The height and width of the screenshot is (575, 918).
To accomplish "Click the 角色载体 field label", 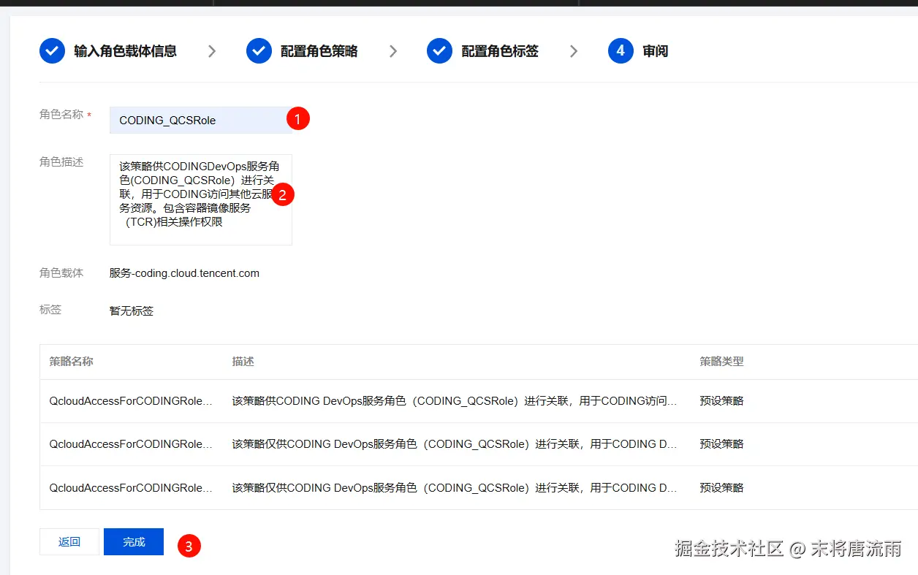I will (x=61, y=273).
